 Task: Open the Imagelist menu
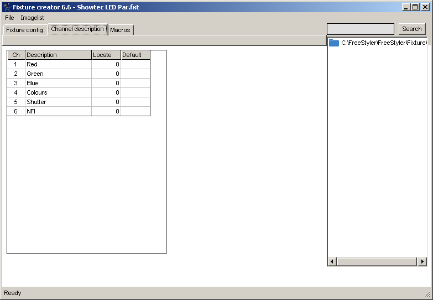[x=32, y=18]
